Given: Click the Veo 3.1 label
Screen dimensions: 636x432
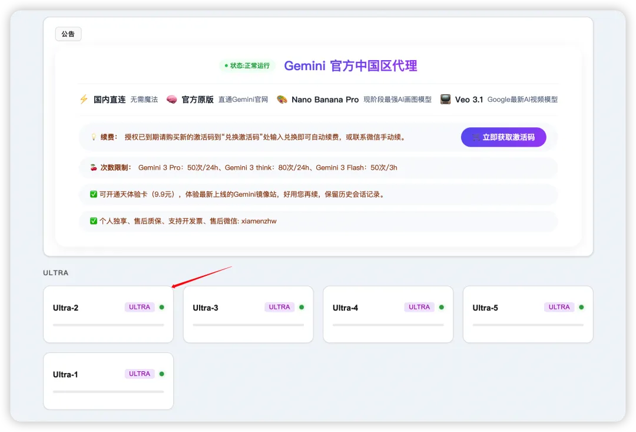Looking at the screenshot, I should point(469,100).
